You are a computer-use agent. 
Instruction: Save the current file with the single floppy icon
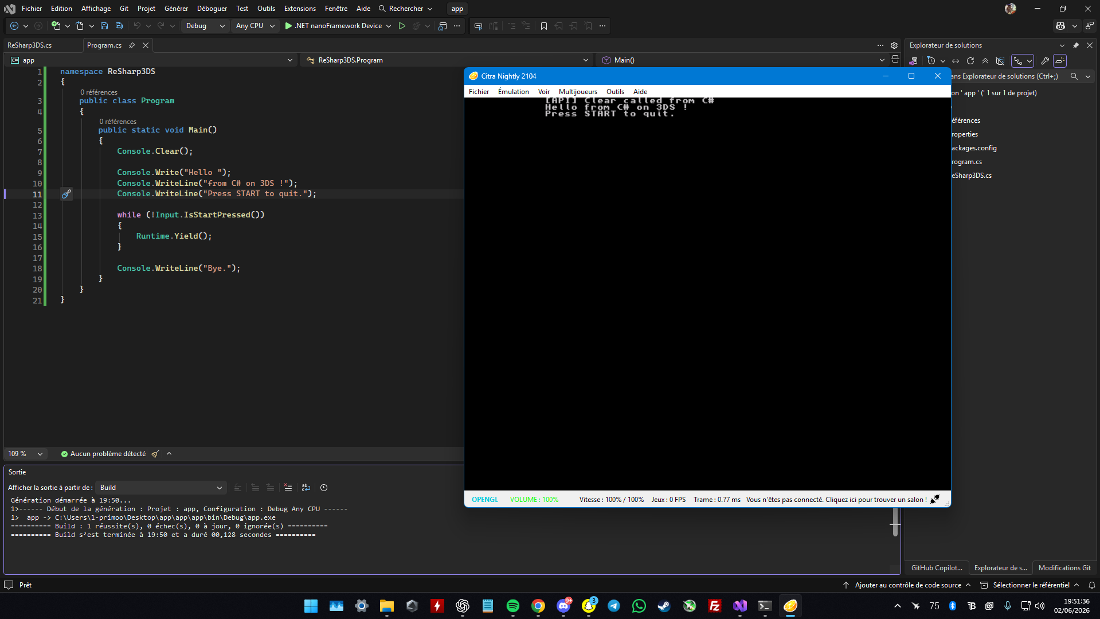click(x=104, y=26)
